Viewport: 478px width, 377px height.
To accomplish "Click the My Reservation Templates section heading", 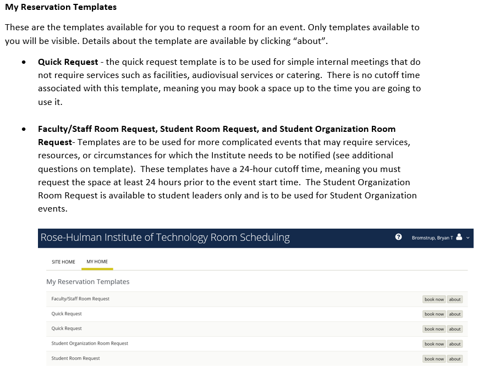I will coord(88,282).
